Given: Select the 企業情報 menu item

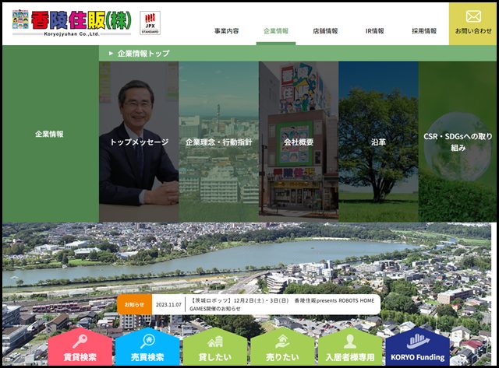Looking at the screenshot, I should [276, 31].
